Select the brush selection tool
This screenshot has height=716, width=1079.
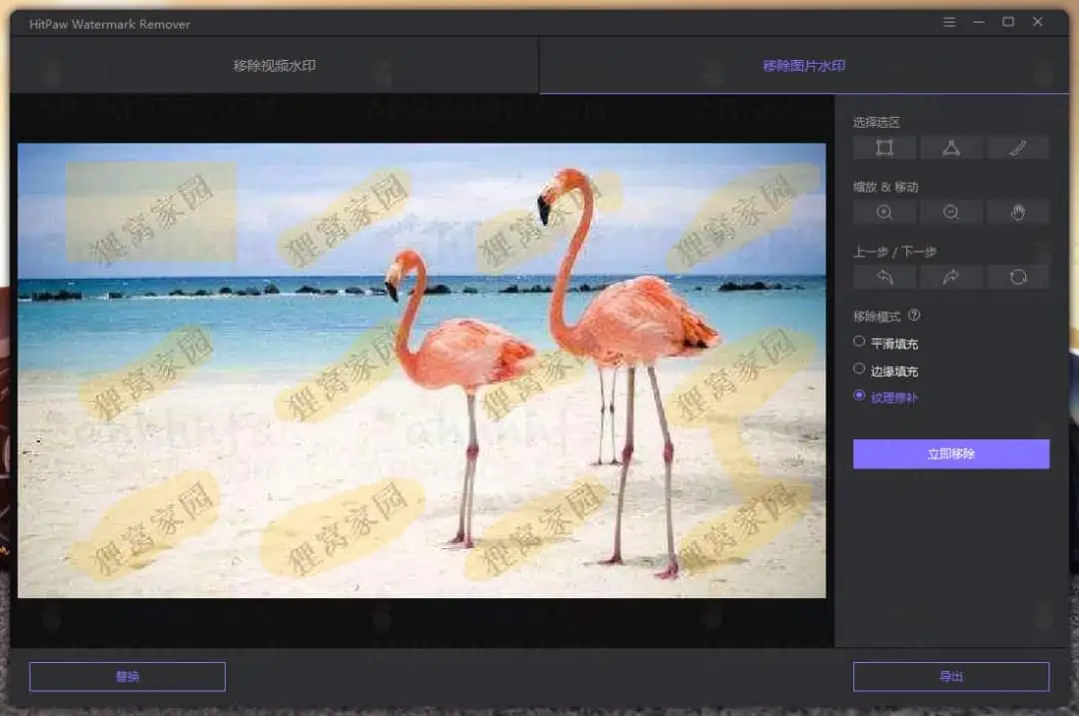(1017, 147)
